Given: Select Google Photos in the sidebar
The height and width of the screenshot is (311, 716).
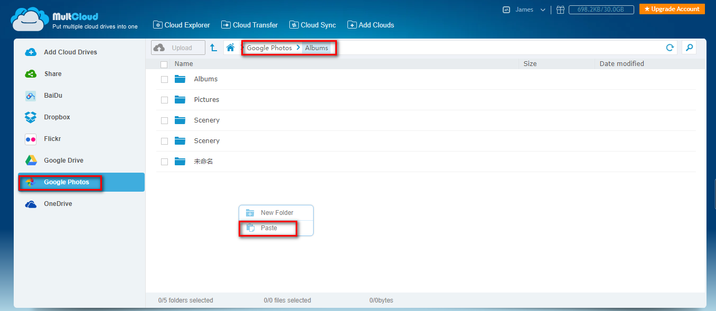Looking at the screenshot, I should point(81,182).
